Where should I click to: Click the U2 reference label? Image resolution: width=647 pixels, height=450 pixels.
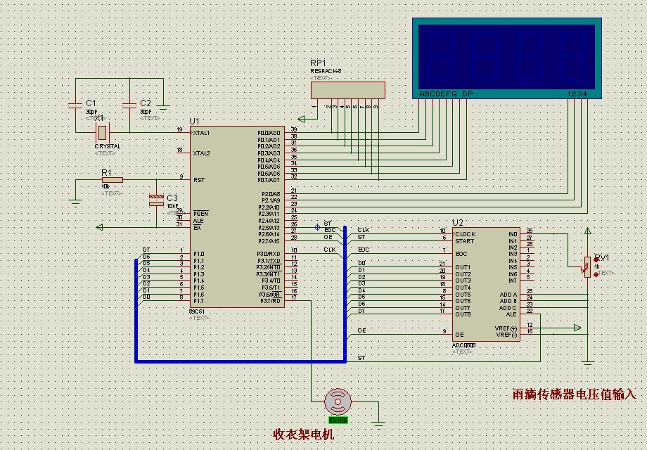[458, 223]
